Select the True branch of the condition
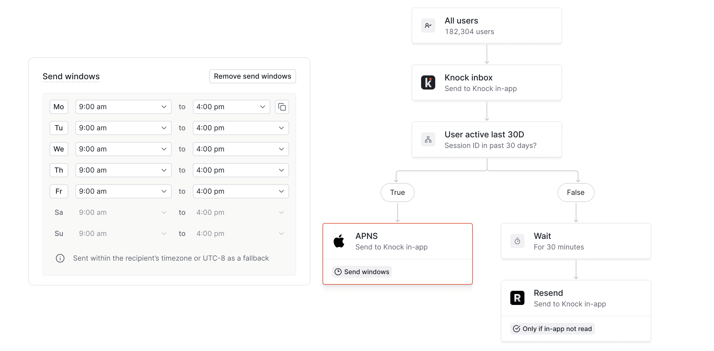714x351 pixels. [397, 192]
